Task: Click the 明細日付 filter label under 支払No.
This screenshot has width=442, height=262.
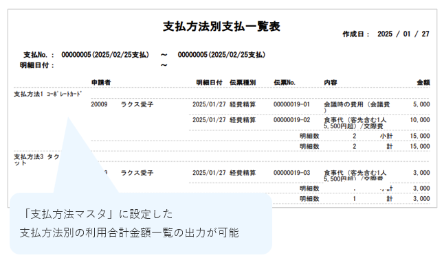Action: (x=36, y=66)
